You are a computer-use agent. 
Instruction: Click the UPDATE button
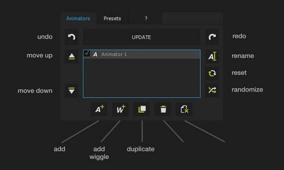pos(142,37)
